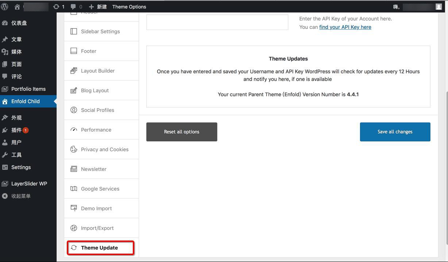The height and width of the screenshot is (262, 448).
Task: Click the Tools wrench icon
Action: coord(5,155)
